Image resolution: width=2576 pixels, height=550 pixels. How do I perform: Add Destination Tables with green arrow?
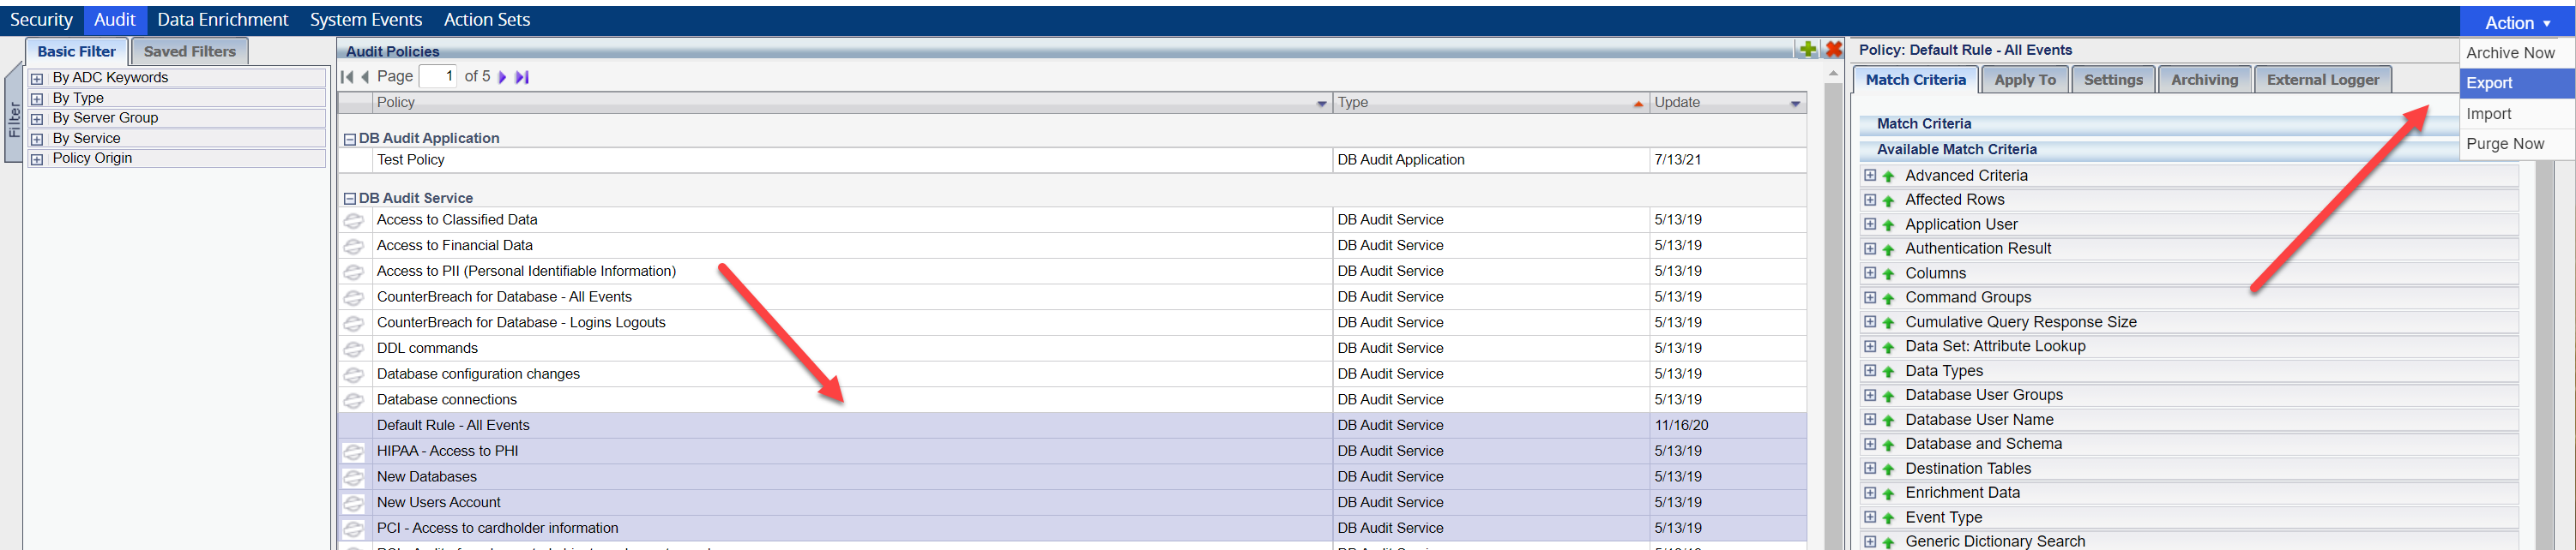click(1888, 470)
